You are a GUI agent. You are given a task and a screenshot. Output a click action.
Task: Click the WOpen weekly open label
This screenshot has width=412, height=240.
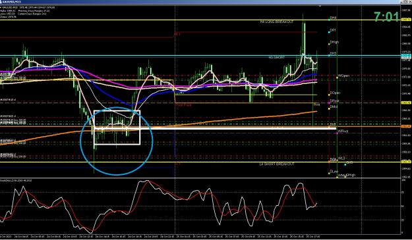pos(343,76)
